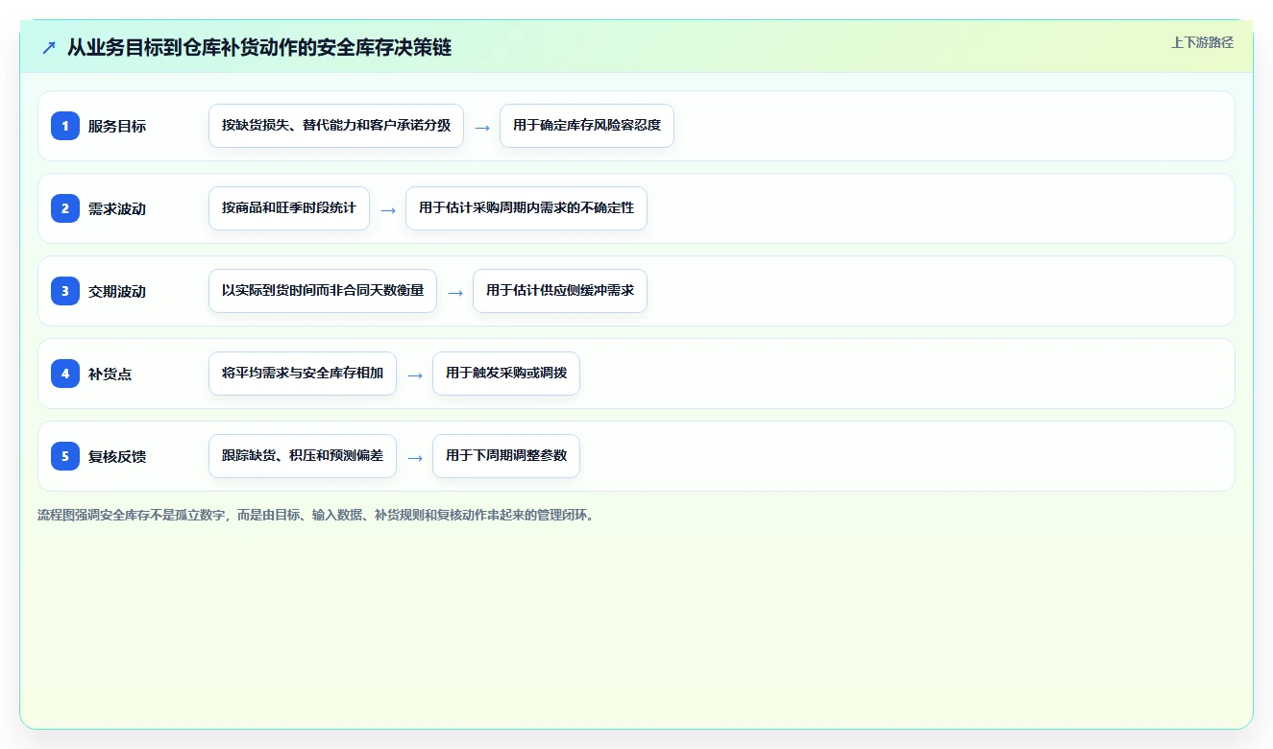Click the 用于触发采购或调拨 box
The image size is (1273, 749).
pyautogui.click(x=506, y=374)
